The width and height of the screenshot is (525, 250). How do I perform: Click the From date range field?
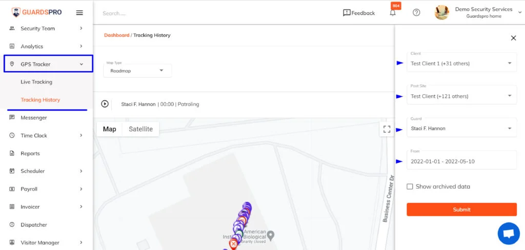pyautogui.click(x=462, y=160)
